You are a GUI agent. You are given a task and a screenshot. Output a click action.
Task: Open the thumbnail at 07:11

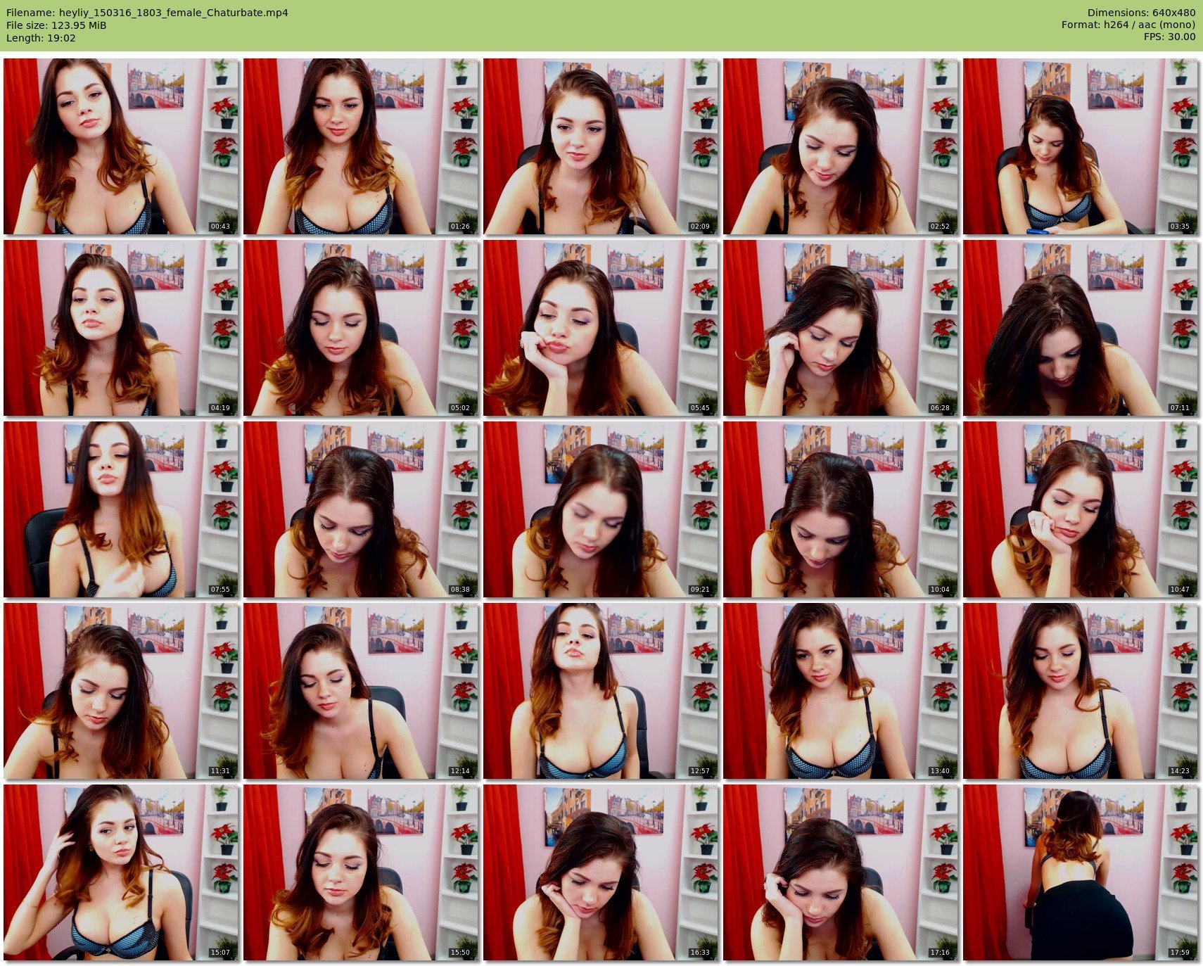[1081, 328]
